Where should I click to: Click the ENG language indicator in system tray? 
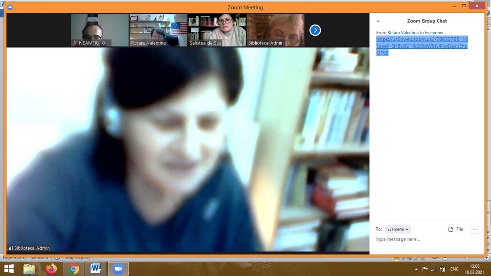(x=455, y=269)
